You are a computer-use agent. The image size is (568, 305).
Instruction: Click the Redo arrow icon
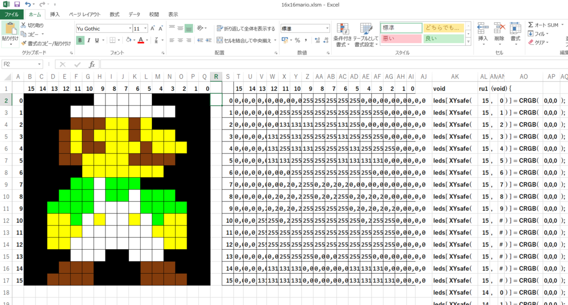(43, 4)
